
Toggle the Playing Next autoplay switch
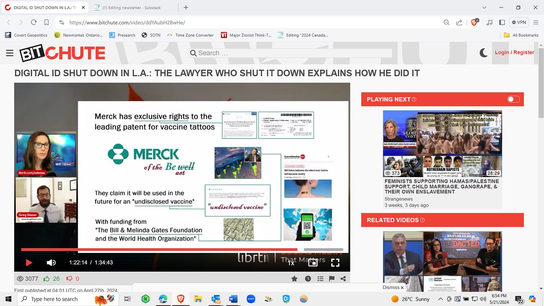click(x=513, y=99)
